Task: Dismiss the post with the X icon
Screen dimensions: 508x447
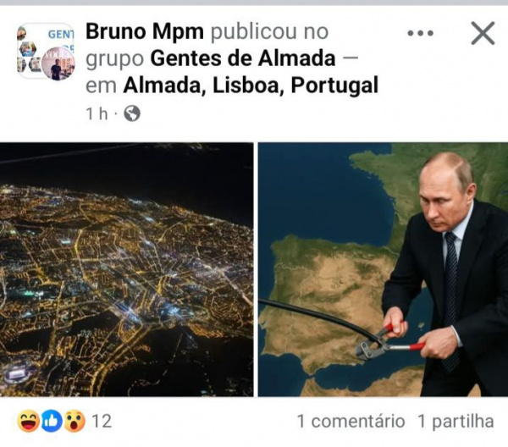Action: pyautogui.click(x=483, y=33)
